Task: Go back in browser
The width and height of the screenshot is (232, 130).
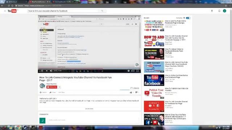Action: tap(2, 6)
